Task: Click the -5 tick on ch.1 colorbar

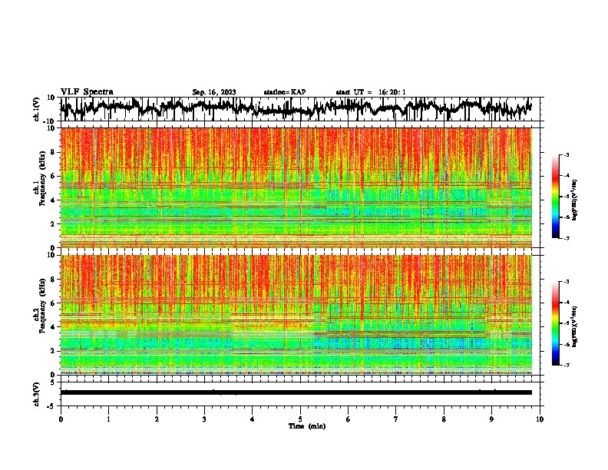Action: (x=567, y=197)
